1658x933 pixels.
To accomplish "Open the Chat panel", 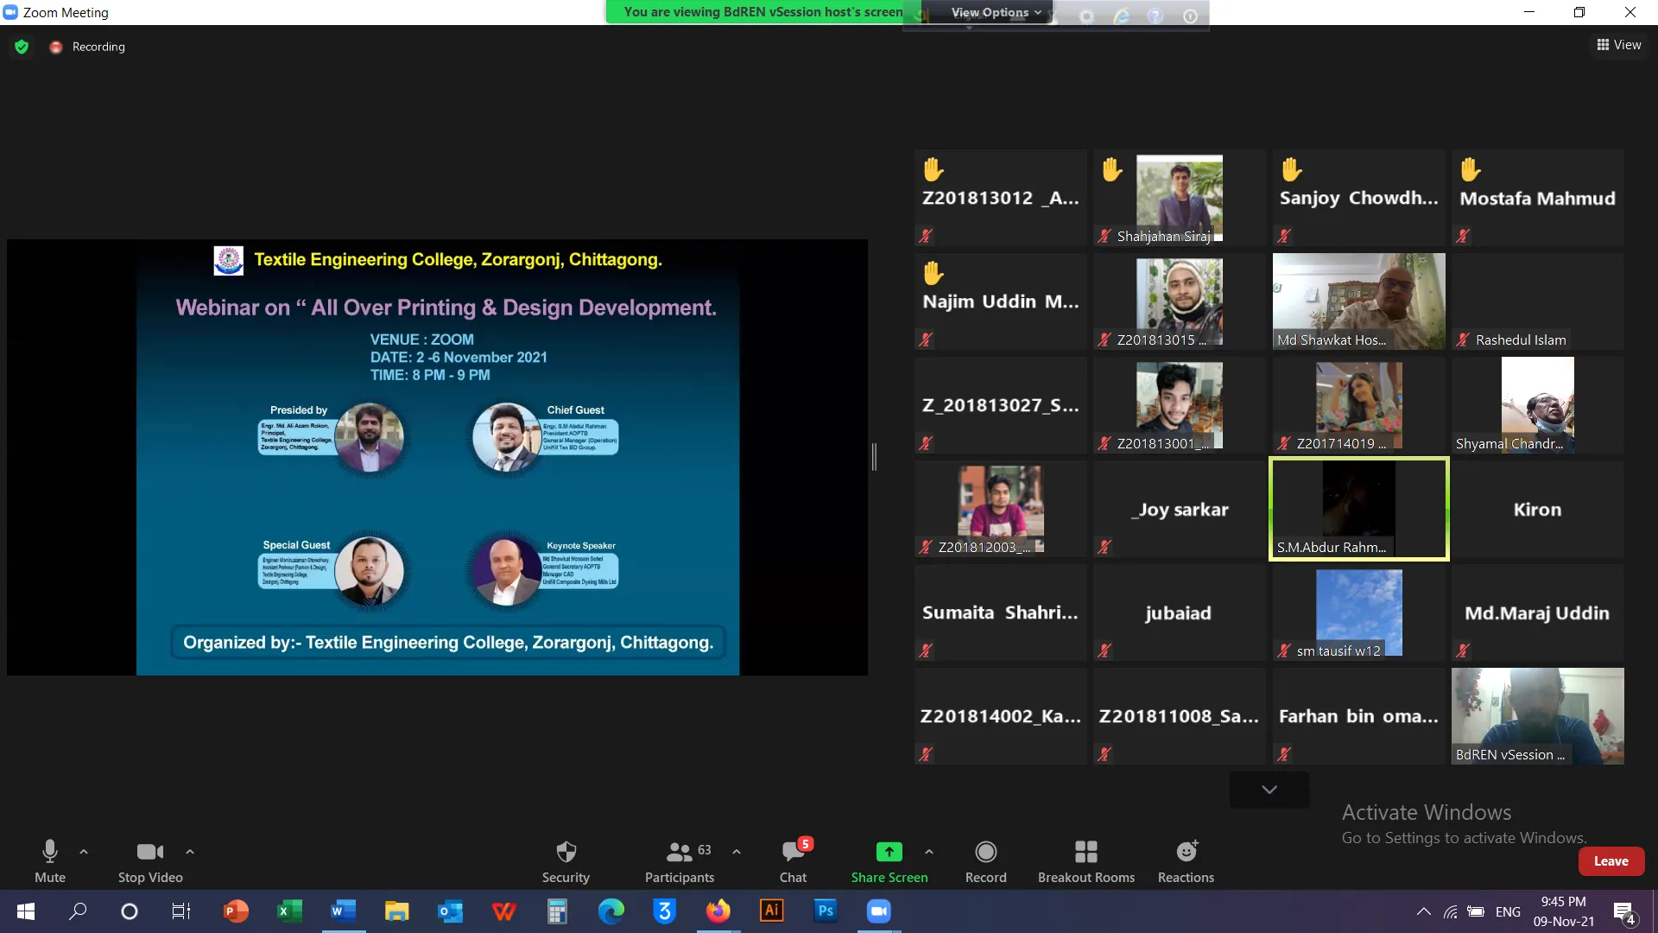I will click(793, 860).
